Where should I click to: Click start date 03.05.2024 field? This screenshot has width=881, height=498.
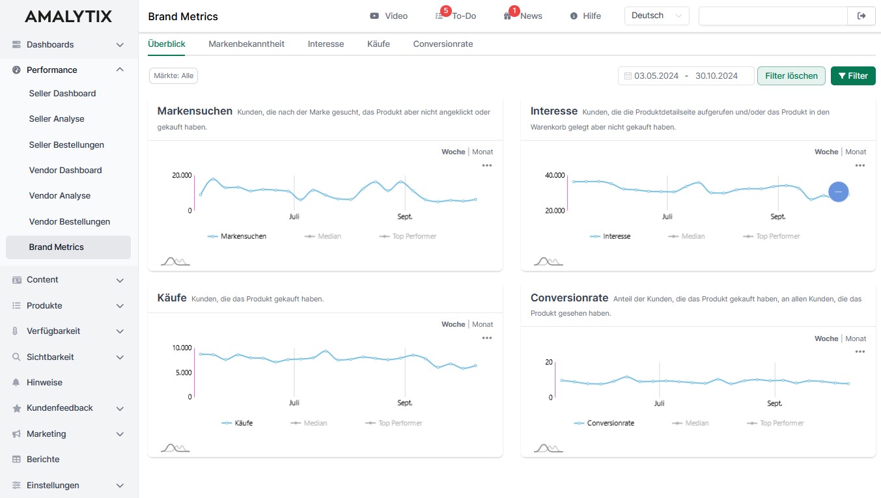click(x=656, y=76)
